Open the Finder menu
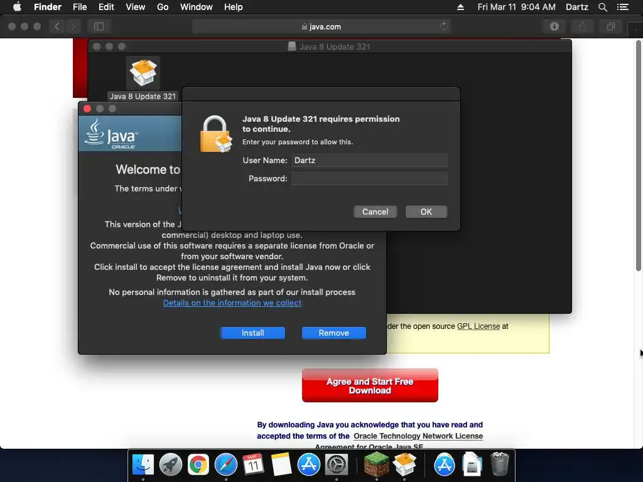 48,7
